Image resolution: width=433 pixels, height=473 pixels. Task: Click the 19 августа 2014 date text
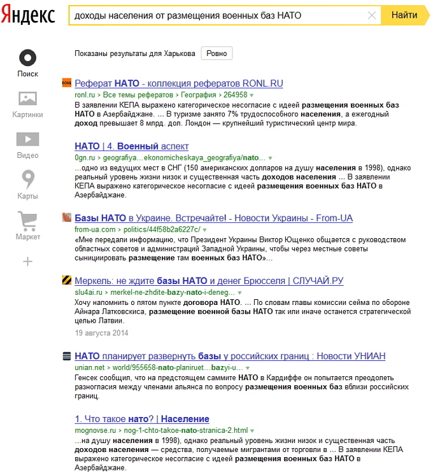pyautogui.click(x=101, y=333)
